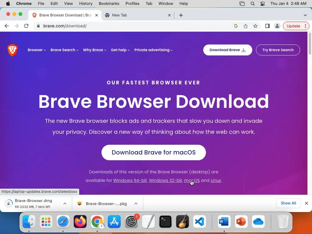This screenshot has width=312, height=234.
Task: Close the downloads bar with the X
Action: [307, 203]
